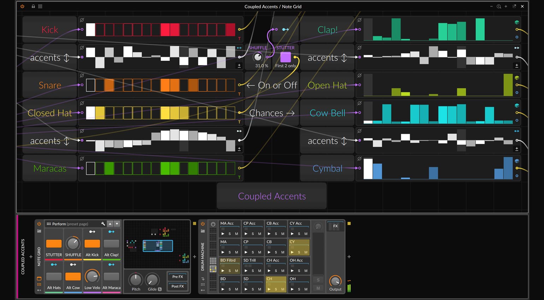Click the blue dice icon in the Cymbal row
Viewport: 544px width, 300px height.
[517, 161]
